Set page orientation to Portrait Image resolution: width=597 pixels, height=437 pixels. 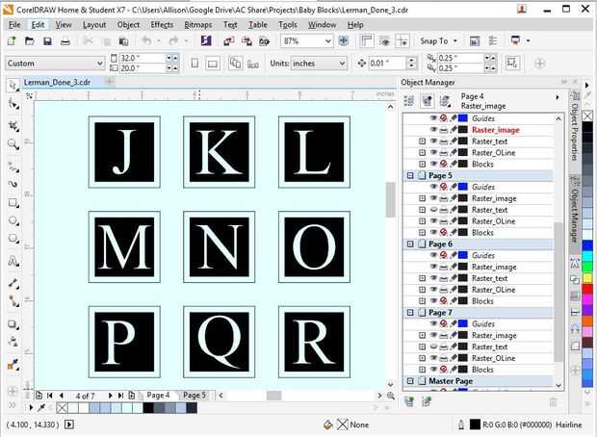pos(195,64)
